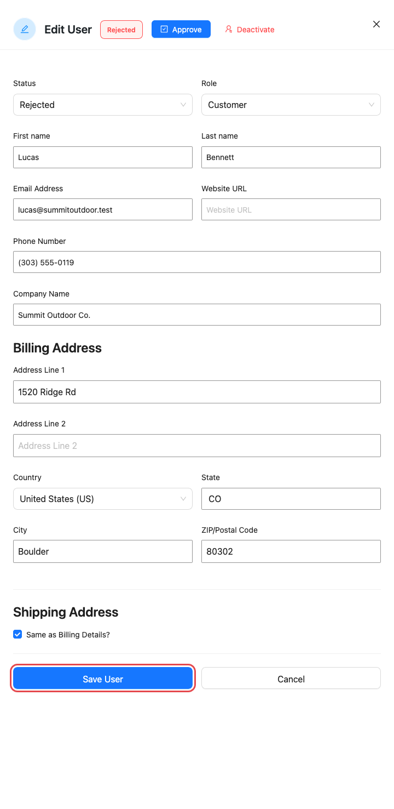Click the Edit User title text
The height and width of the screenshot is (809, 394).
pos(68,30)
